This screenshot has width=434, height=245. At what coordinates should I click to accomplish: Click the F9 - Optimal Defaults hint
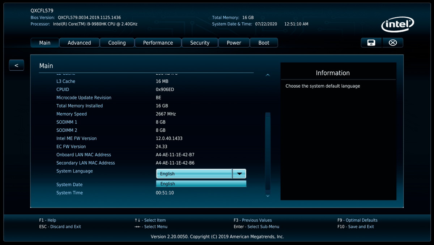[357, 220]
